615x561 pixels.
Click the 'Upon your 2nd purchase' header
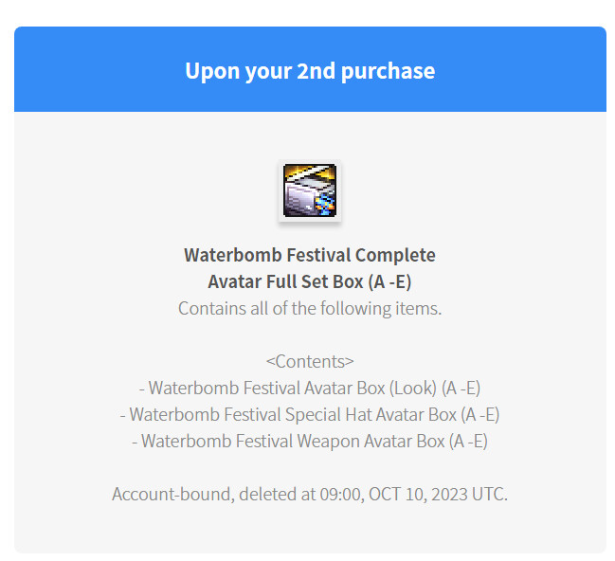(310, 71)
